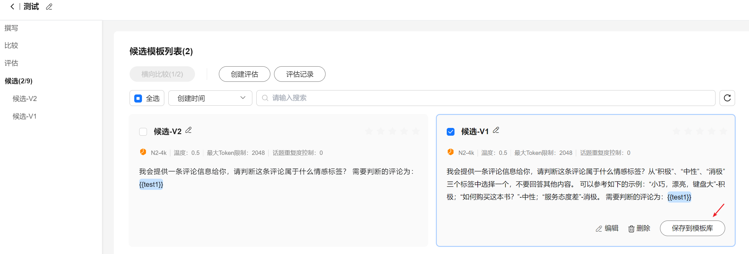Click the trash 删除 icon on 候选-V1 card
The height and width of the screenshot is (254, 749).
tap(631, 229)
